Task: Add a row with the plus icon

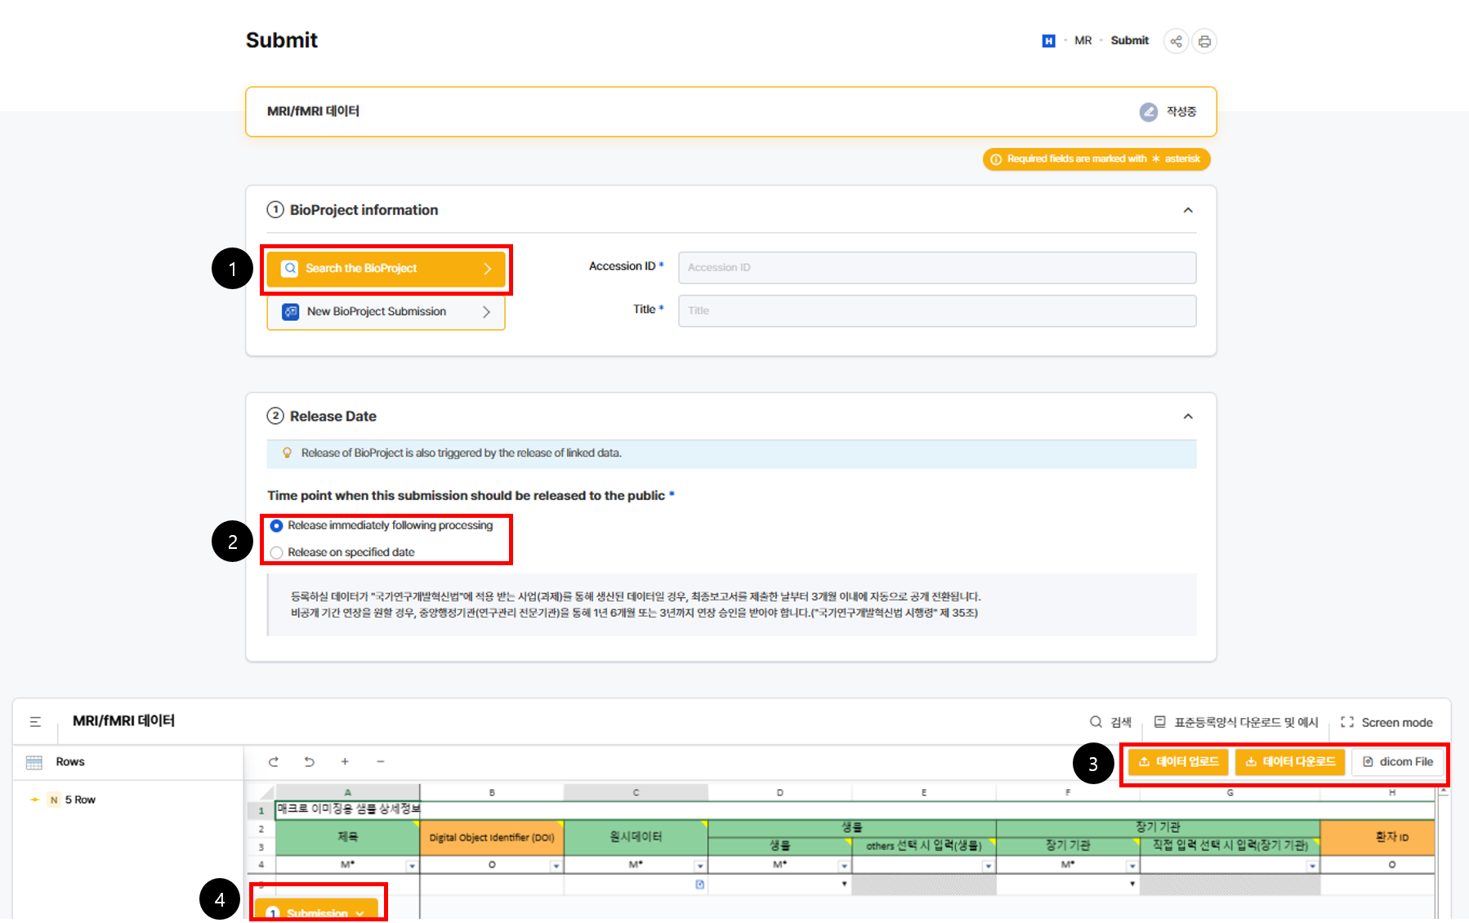Action: 345,762
